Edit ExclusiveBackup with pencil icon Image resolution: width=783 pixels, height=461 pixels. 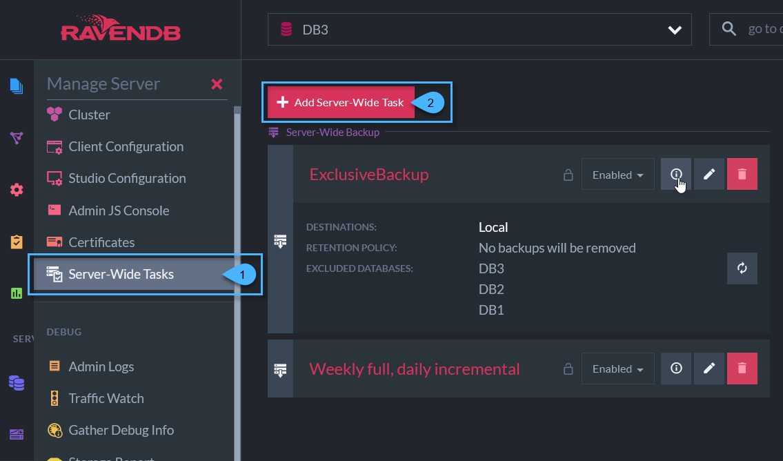709,174
